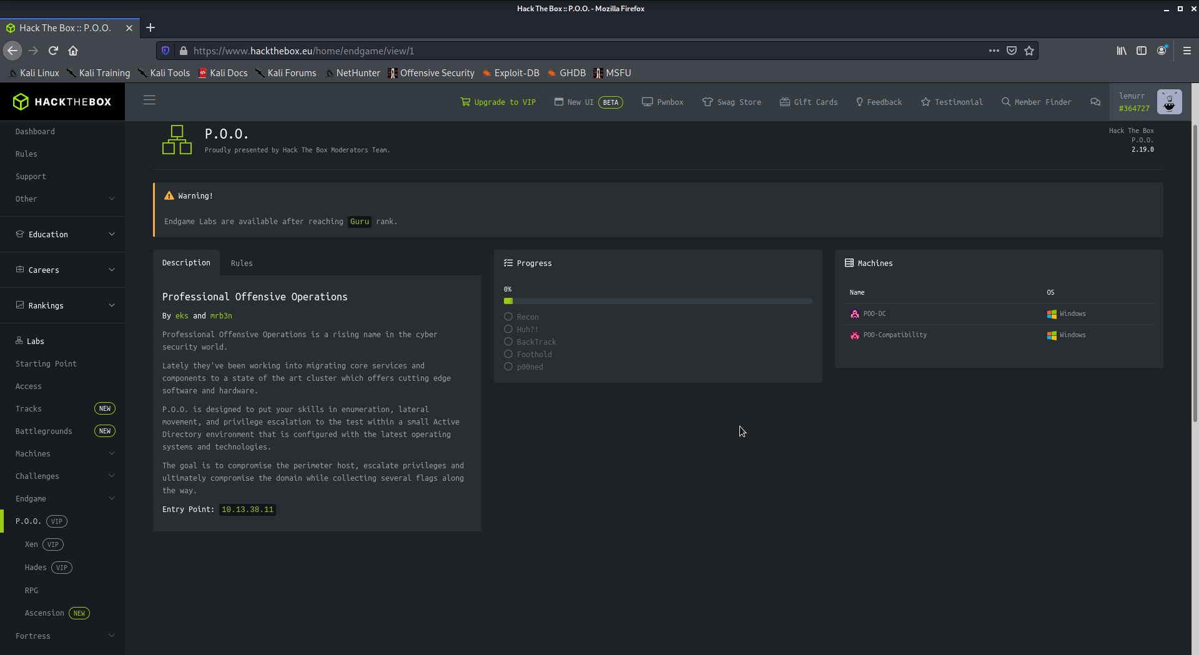Click the Kali Linux bookmark
The height and width of the screenshot is (655, 1199).
pyautogui.click(x=34, y=73)
